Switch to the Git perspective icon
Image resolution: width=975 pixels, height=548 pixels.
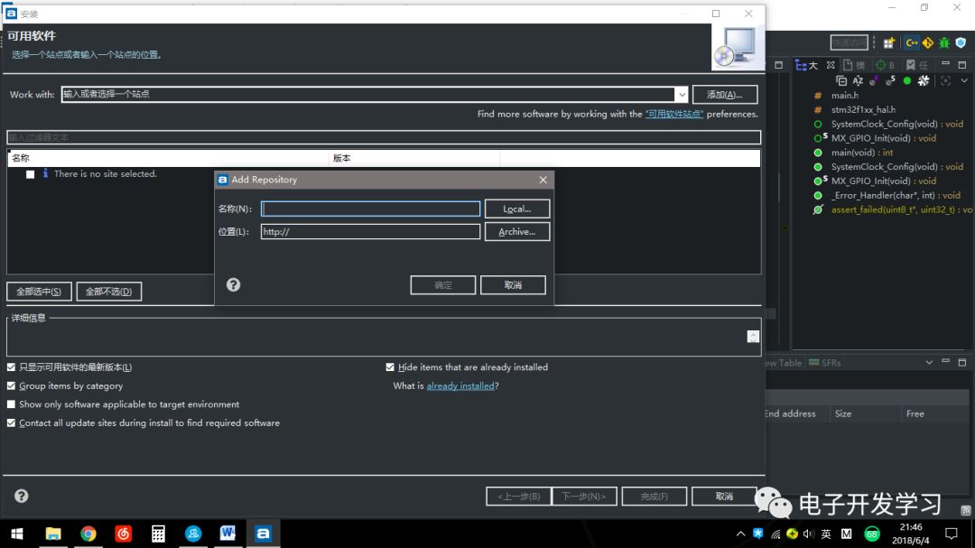pyautogui.click(x=928, y=42)
